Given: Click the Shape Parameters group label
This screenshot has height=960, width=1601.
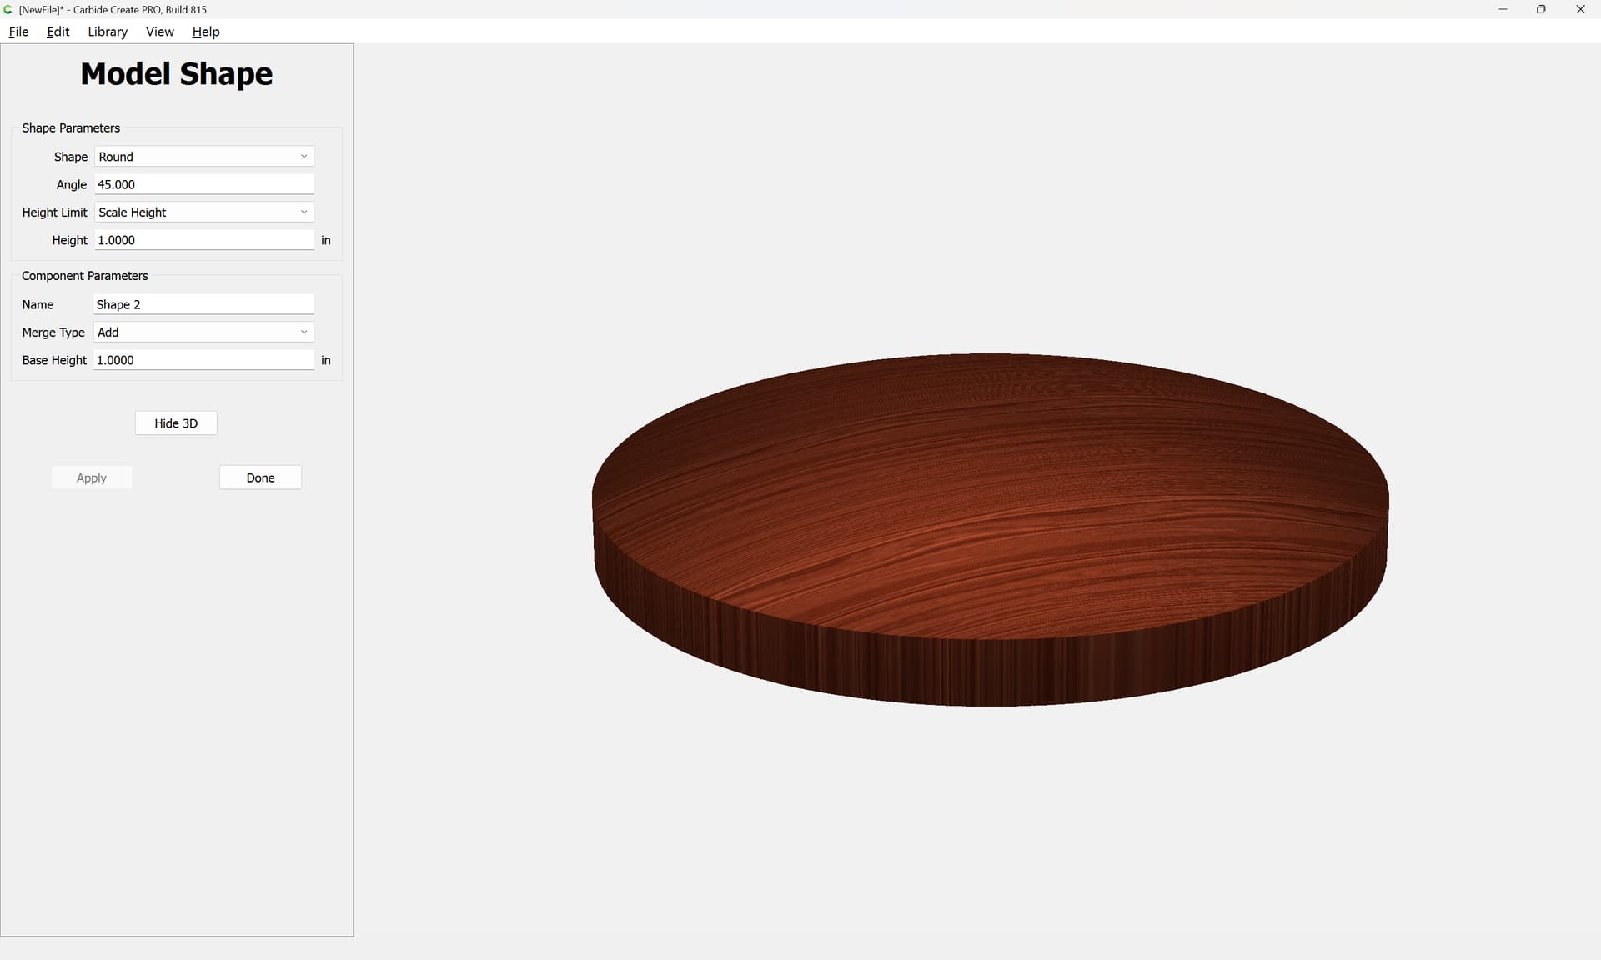Looking at the screenshot, I should [71, 127].
